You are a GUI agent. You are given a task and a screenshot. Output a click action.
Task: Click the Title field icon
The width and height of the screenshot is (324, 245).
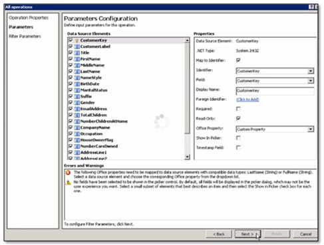(x=77, y=53)
